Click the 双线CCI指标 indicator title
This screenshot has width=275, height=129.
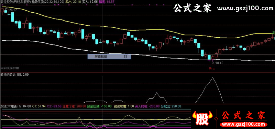click(9, 106)
